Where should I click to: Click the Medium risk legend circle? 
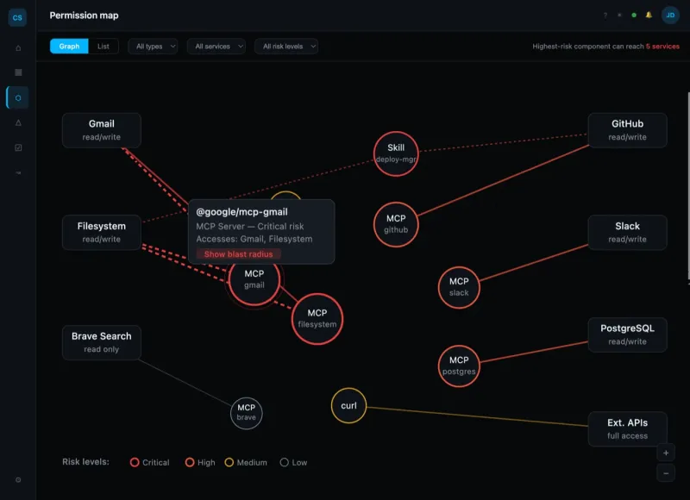[x=229, y=462]
